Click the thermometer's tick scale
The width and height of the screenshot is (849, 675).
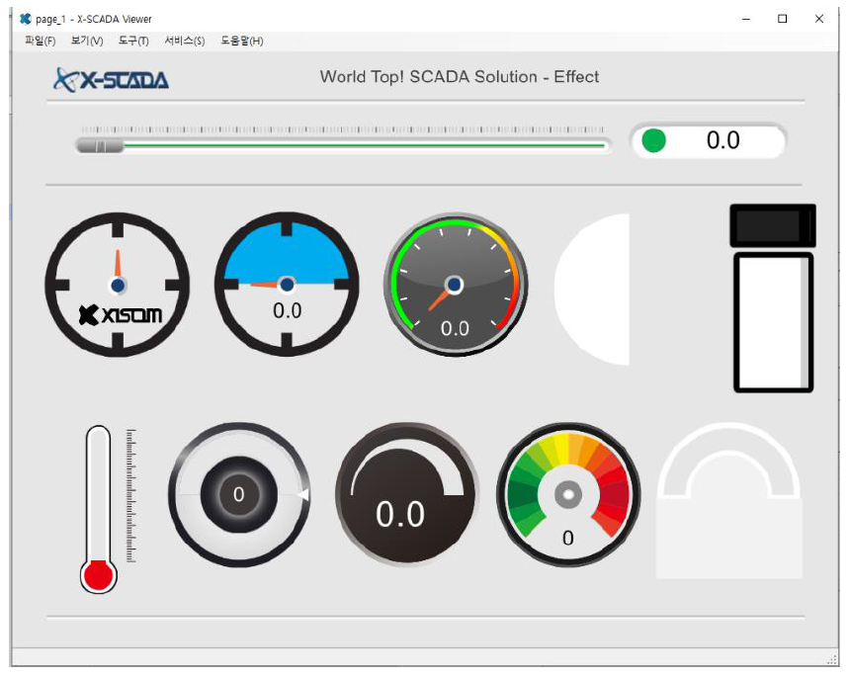(x=131, y=496)
